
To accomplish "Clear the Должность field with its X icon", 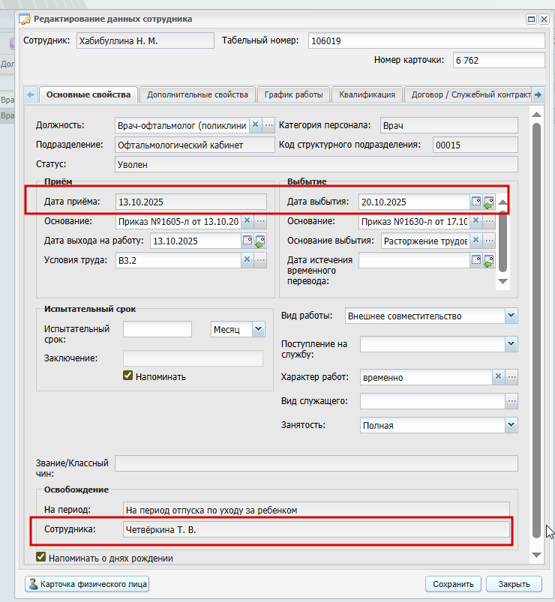I will click(256, 124).
